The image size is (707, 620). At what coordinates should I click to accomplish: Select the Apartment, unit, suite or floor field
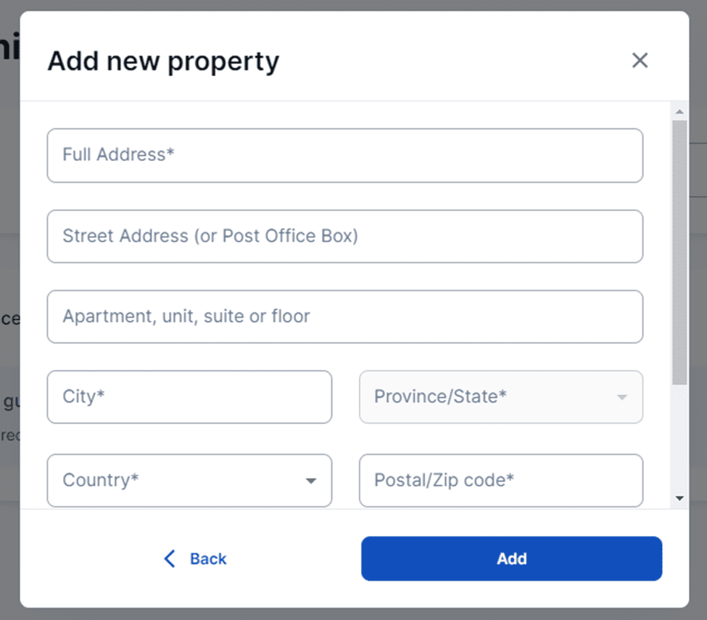(344, 317)
